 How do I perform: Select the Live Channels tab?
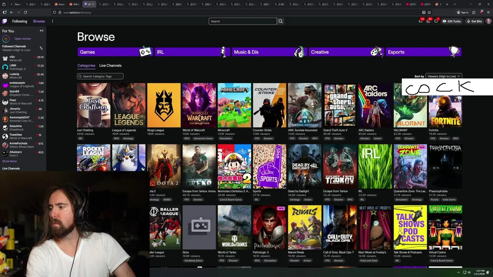[x=110, y=65]
